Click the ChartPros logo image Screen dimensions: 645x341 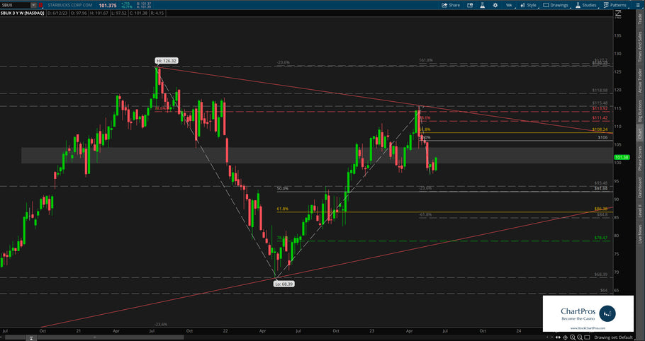pyautogui.click(x=588, y=313)
